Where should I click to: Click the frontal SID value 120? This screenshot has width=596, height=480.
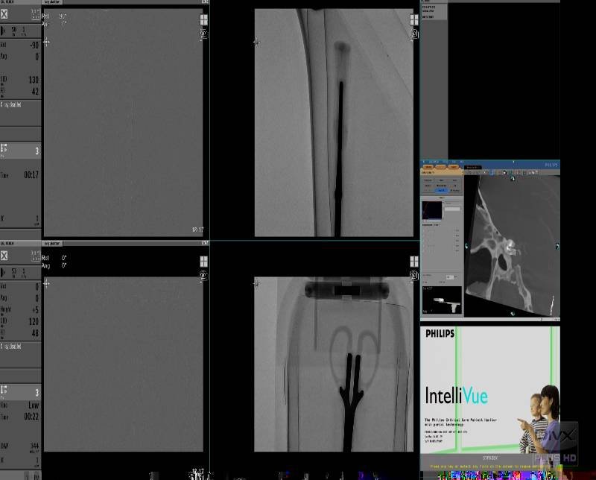pos(34,322)
